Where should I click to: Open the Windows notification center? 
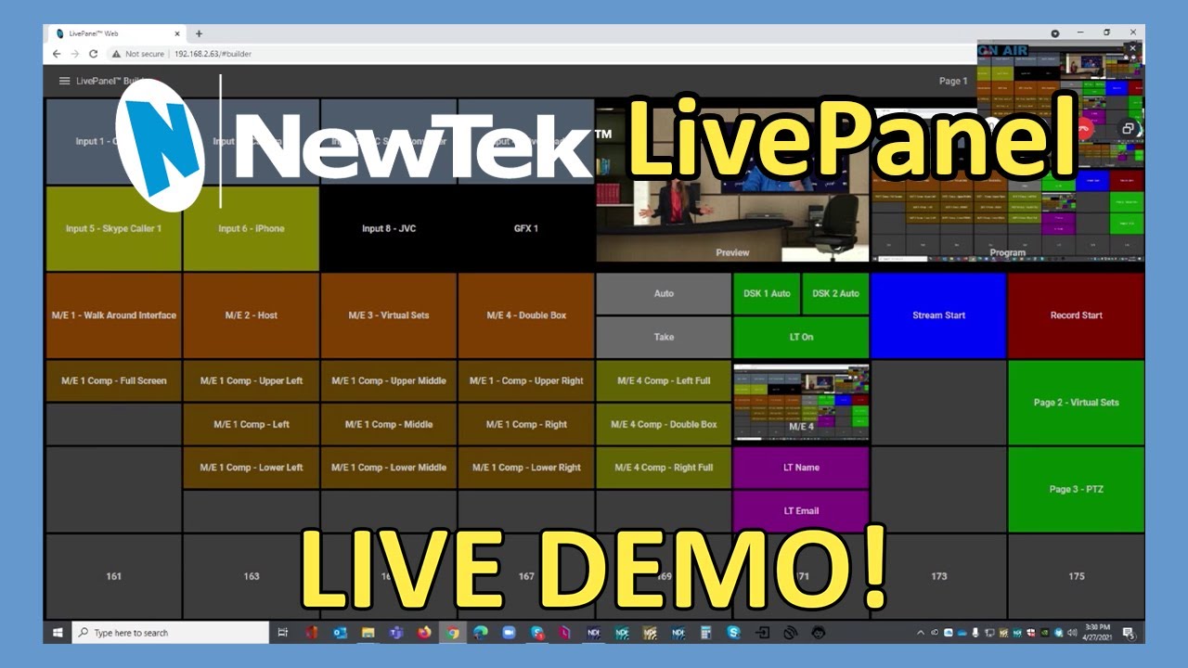1129,633
